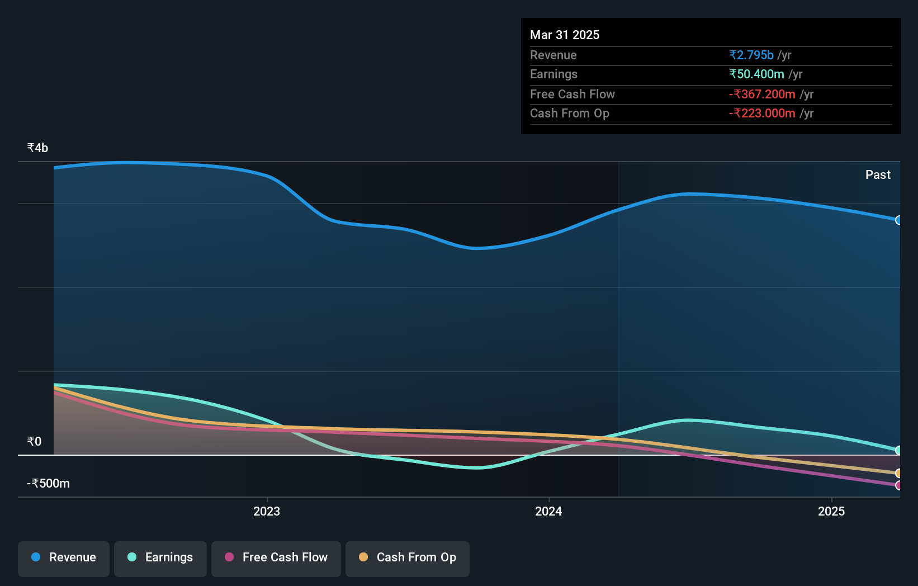The image size is (918, 586).
Task: Click the teal Earnings endpoint marker
Action: tap(898, 450)
